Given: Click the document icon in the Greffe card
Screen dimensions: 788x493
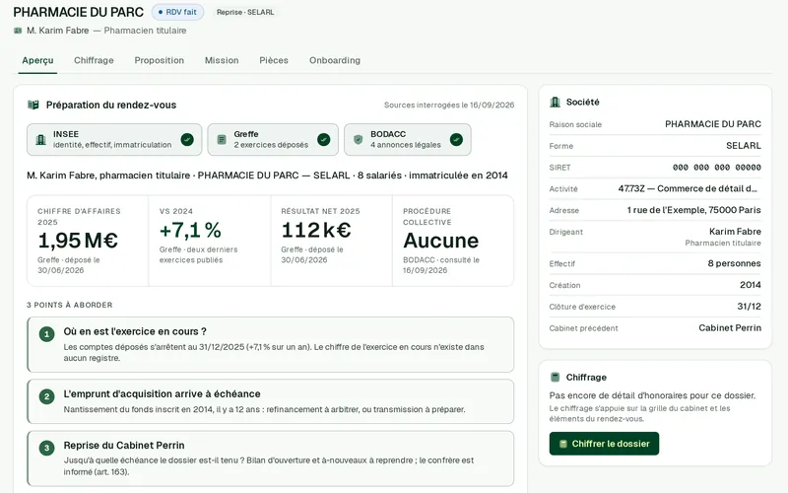Looking at the screenshot, I should tap(221, 139).
